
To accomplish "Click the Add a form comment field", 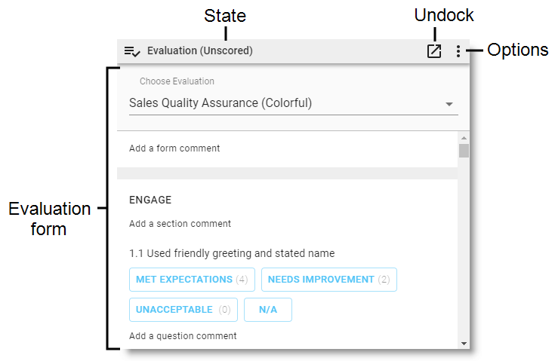I will click(x=175, y=148).
